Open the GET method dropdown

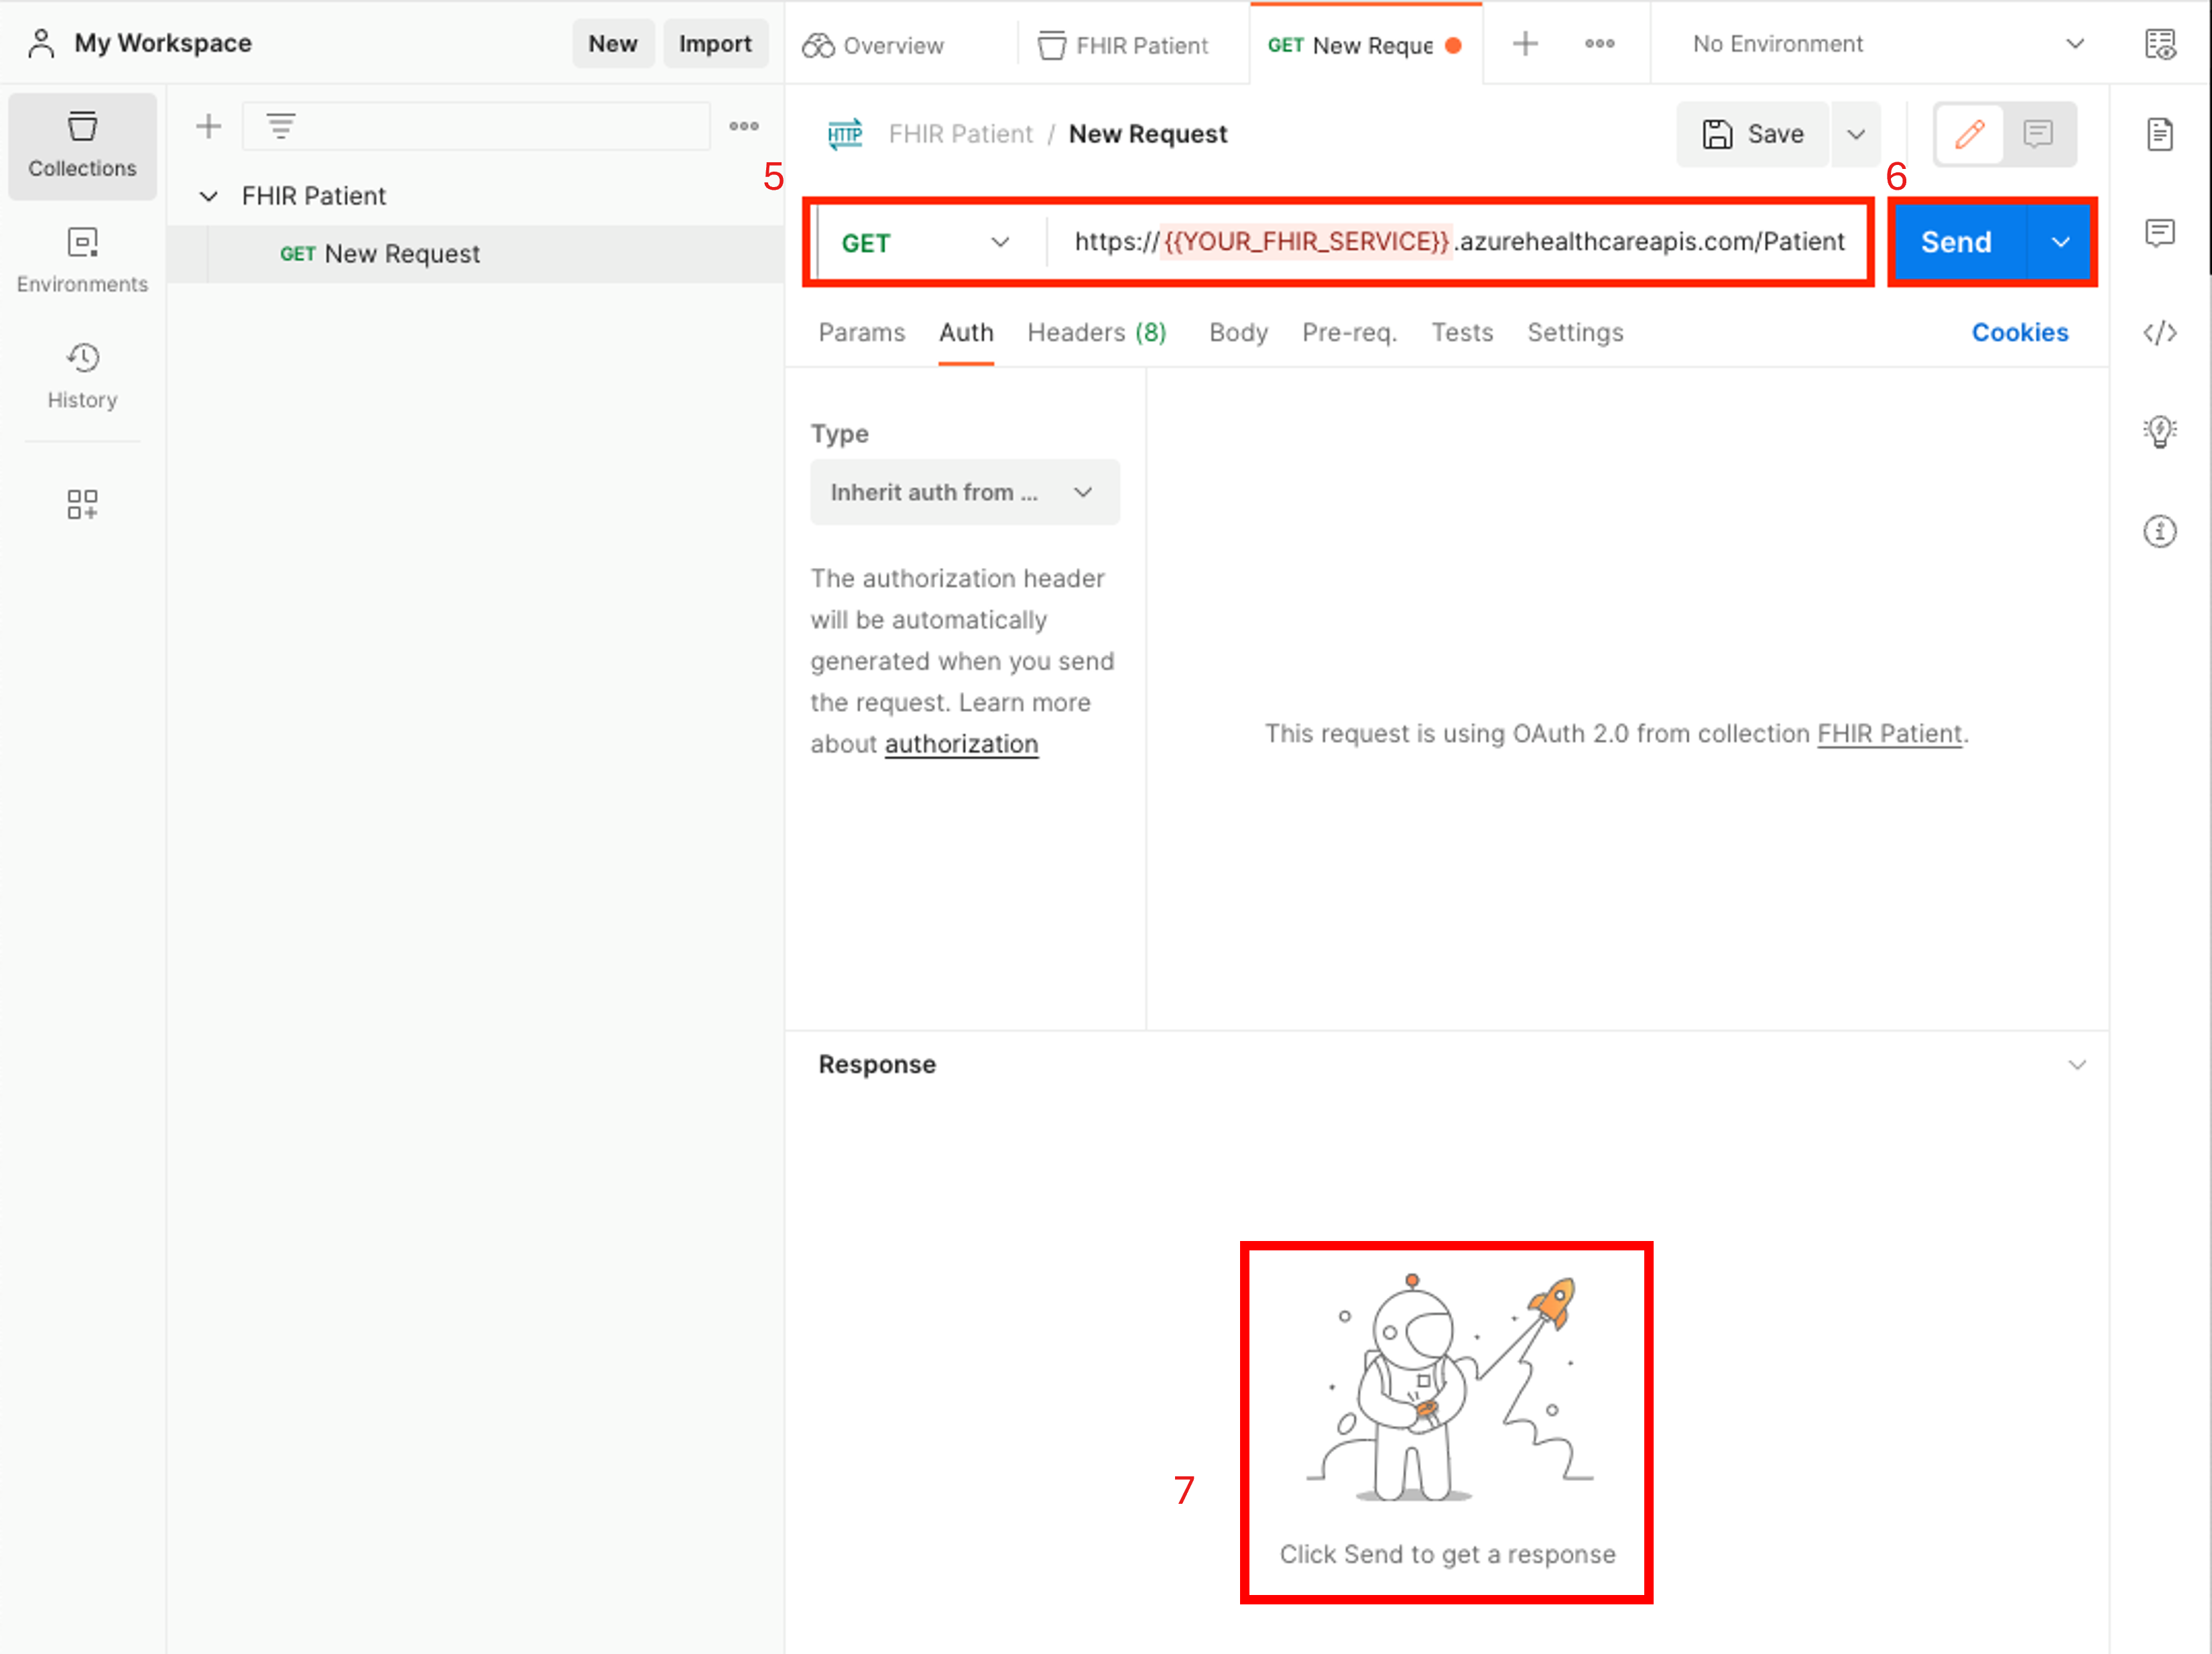click(925, 243)
